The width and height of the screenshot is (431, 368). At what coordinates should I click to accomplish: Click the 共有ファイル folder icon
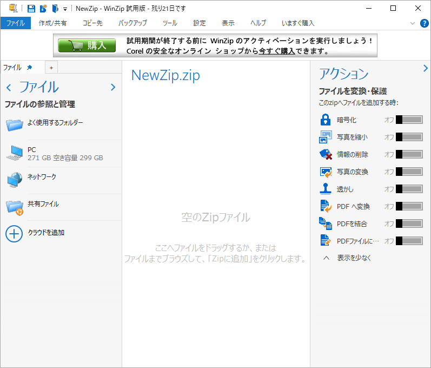[15, 208]
